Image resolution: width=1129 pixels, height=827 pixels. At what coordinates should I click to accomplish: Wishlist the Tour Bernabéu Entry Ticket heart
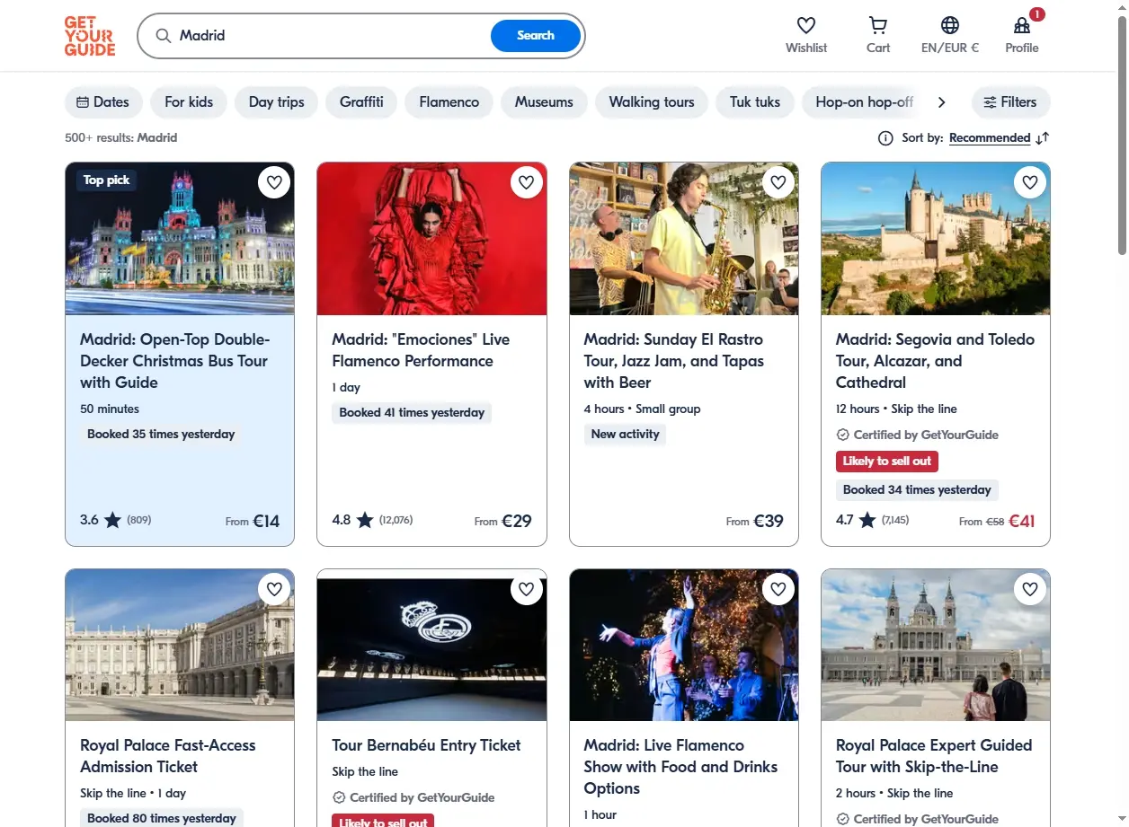pyautogui.click(x=527, y=589)
